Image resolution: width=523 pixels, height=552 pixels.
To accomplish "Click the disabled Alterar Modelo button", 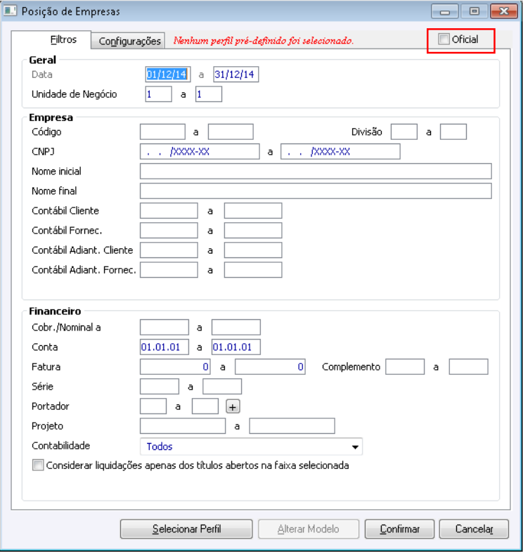I will coord(309,529).
